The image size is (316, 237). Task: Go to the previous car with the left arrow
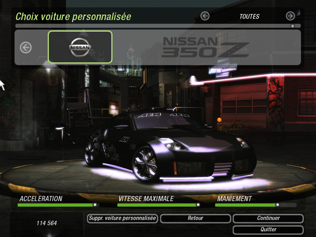pyautogui.click(x=26, y=47)
